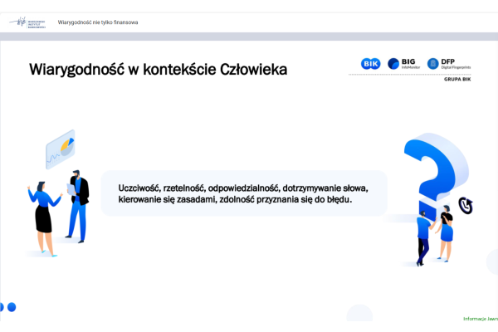This screenshot has height=332, width=498.
Task: Click the text box starting with 'Uczciwość, rzetelność'
Action: click(243, 193)
